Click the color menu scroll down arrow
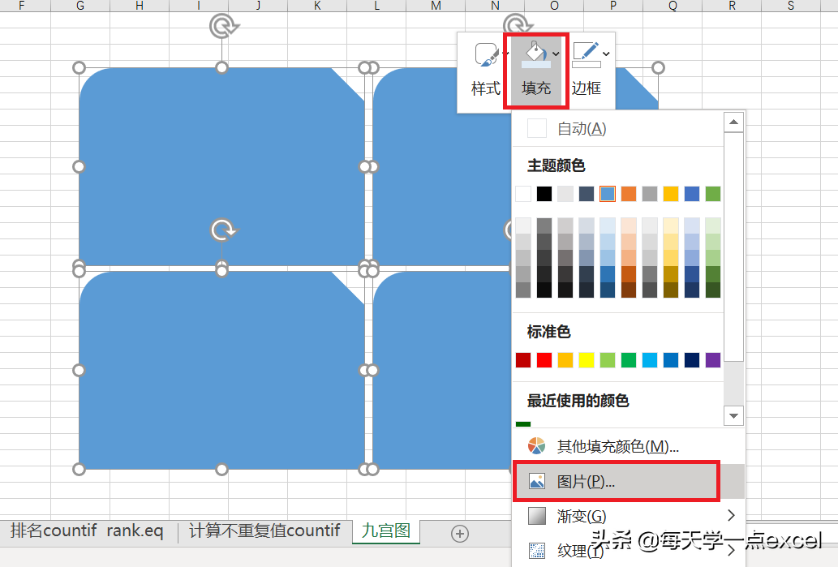The width and height of the screenshot is (838, 567). [x=734, y=416]
